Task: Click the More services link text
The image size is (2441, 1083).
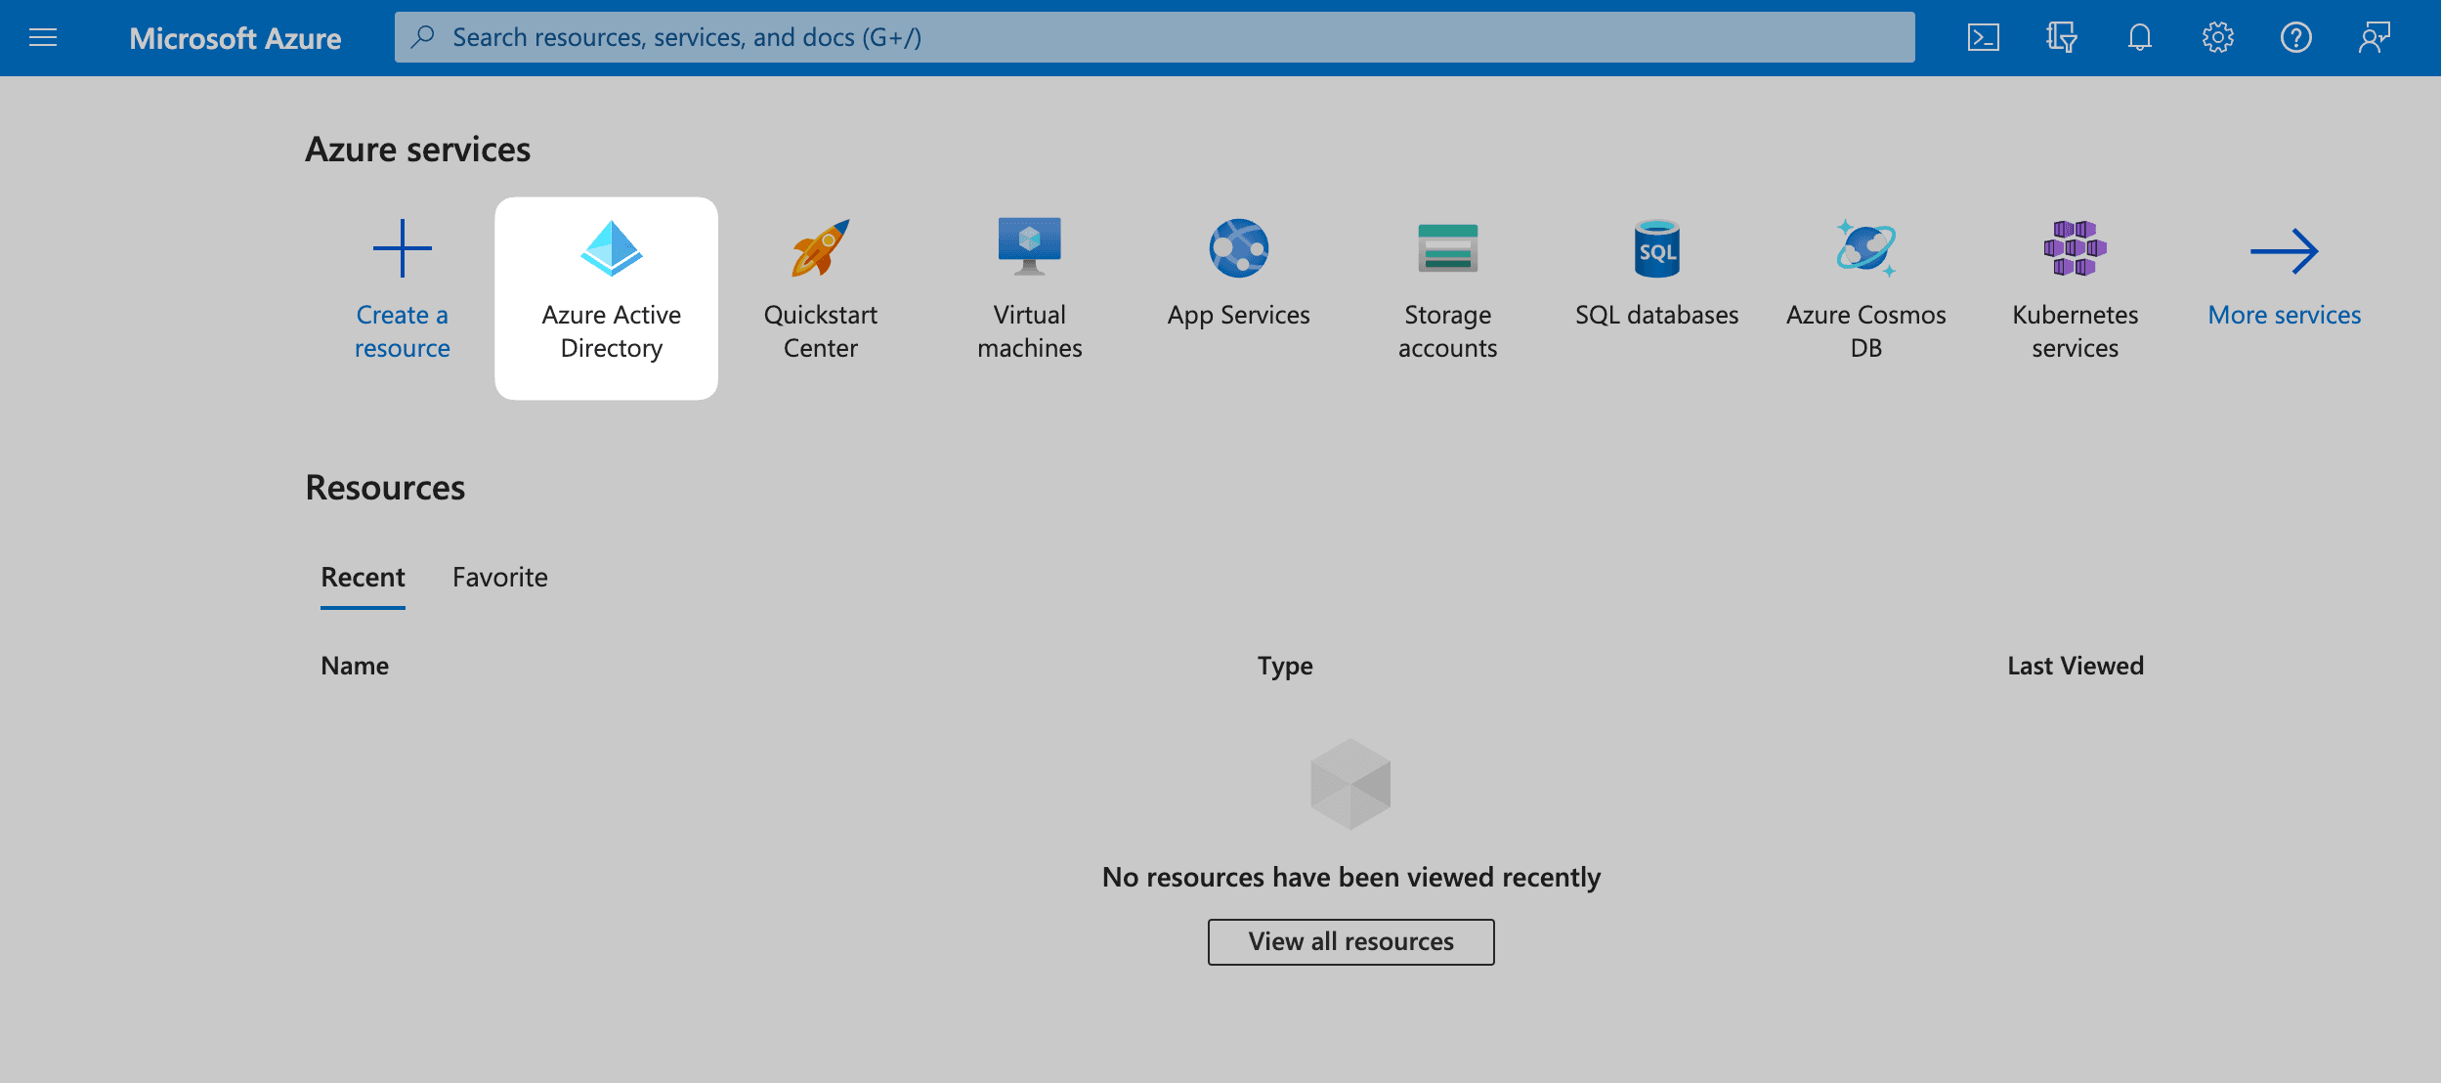Action: pyautogui.click(x=2285, y=315)
